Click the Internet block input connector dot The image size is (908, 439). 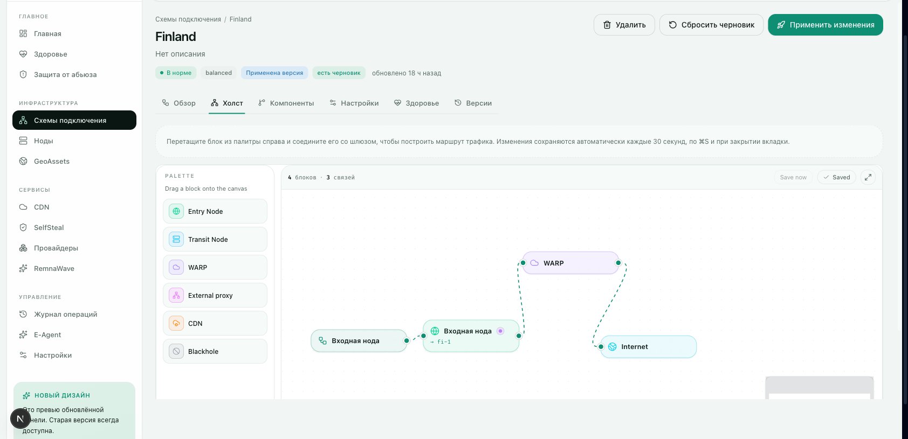click(601, 347)
